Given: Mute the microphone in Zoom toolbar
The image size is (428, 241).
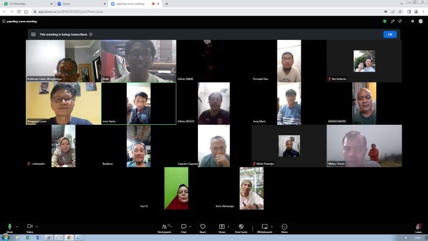Looking at the screenshot, I should [x=10, y=228].
